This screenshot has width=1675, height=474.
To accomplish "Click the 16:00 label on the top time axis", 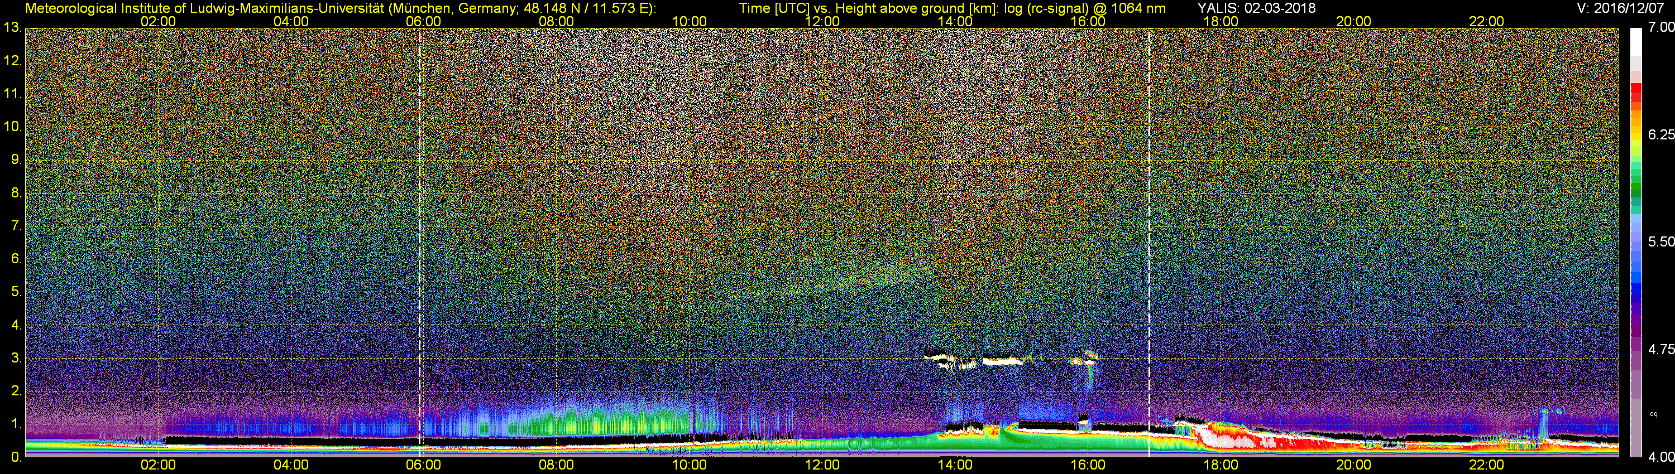I will point(1088,21).
